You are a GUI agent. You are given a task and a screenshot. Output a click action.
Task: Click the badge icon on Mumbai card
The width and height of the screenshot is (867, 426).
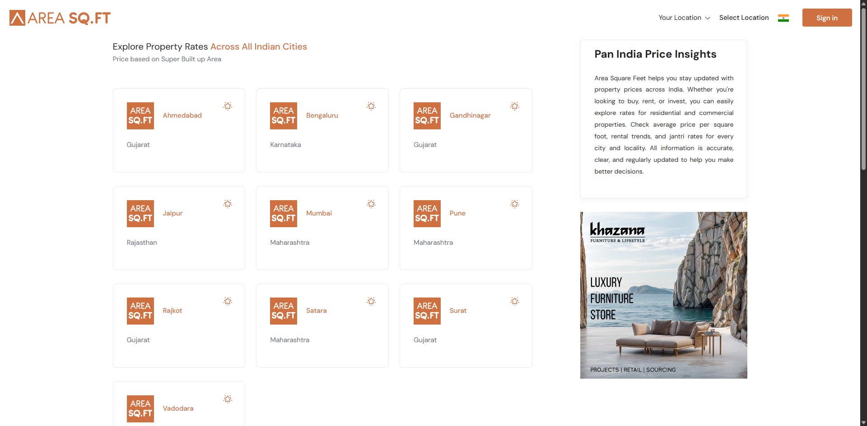[371, 204]
